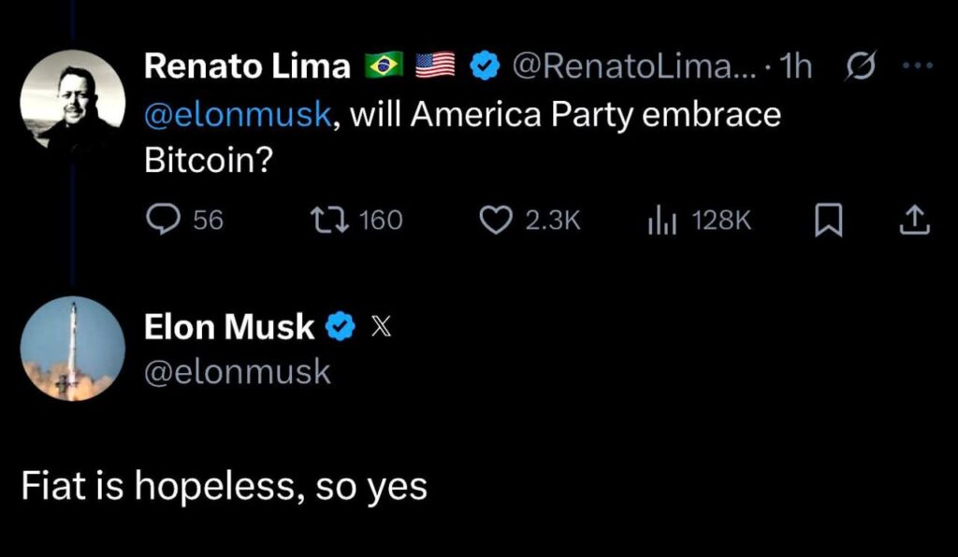Click the reply text "Fiat is hopeless, so yes"
This screenshot has width=958, height=557.
pos(225,487)
